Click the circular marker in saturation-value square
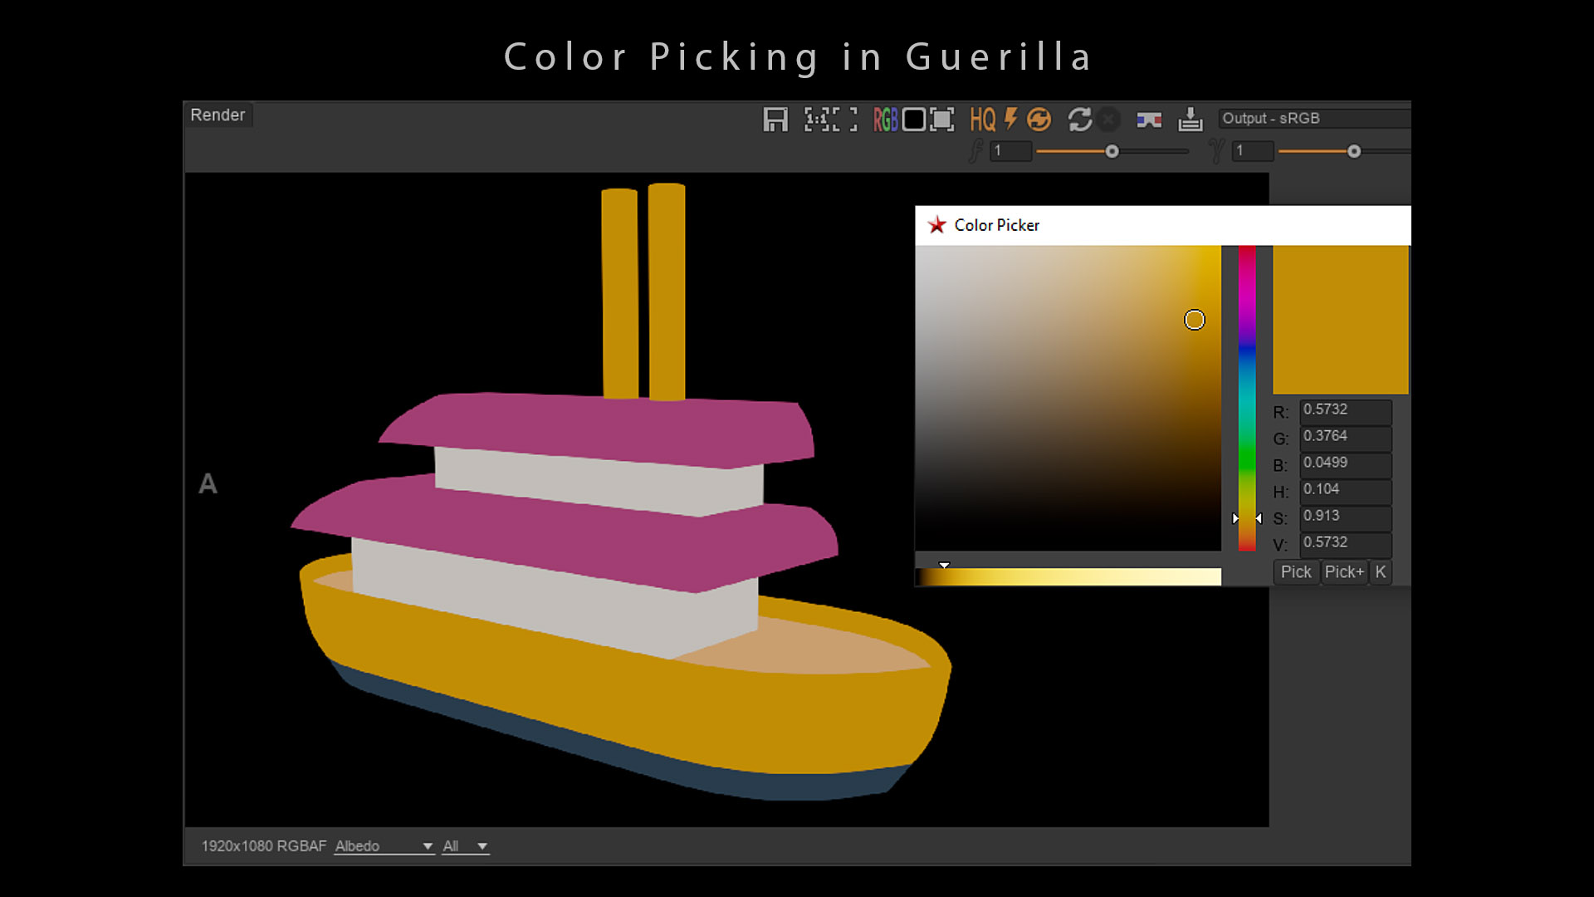 click(x=1194, y=320)
